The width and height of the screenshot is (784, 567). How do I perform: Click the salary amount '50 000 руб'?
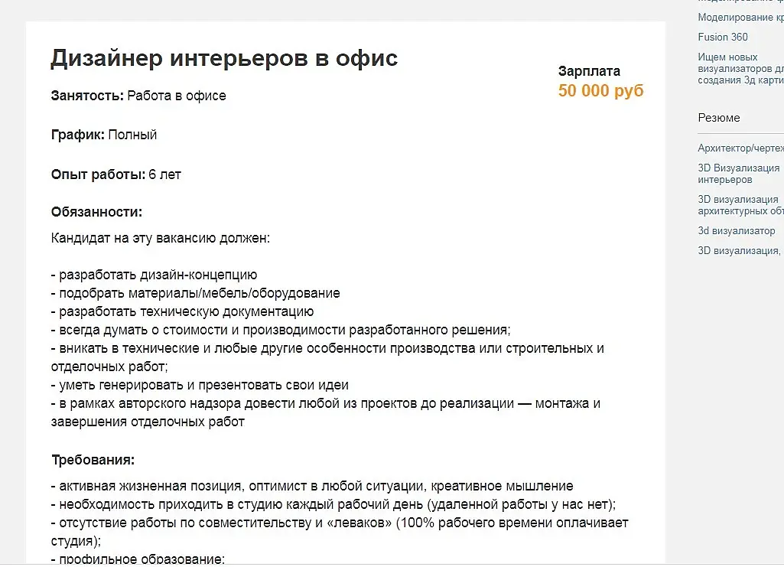[x=600, y=91]
